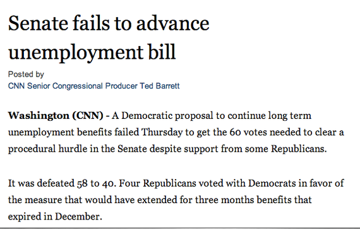Click the bold 'Washington (CNN)' dateline

(56, 115)
